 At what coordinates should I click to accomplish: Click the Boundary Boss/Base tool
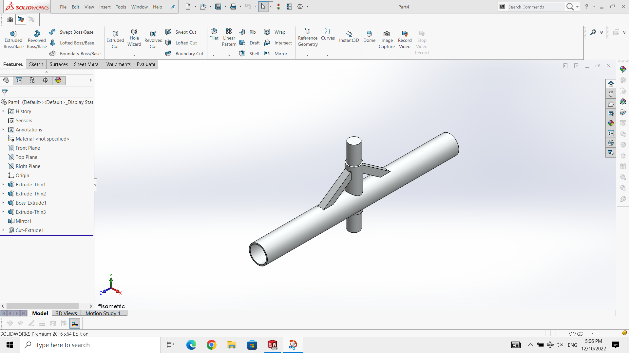75,54
